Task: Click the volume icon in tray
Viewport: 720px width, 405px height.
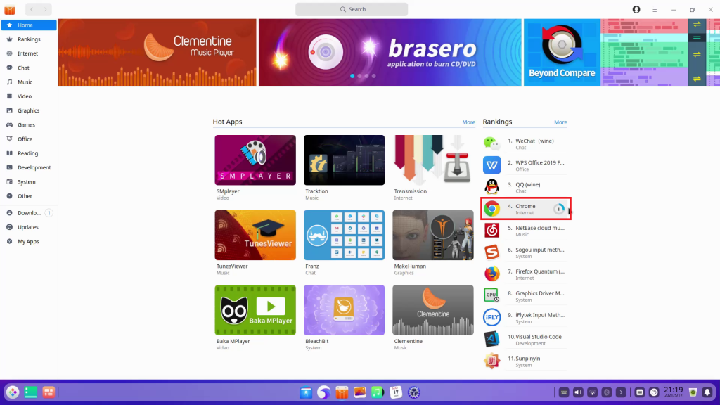Action: (578, 392)
